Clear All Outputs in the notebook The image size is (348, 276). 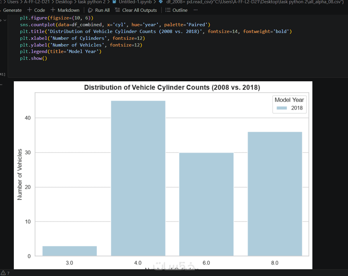click(136, 10)
